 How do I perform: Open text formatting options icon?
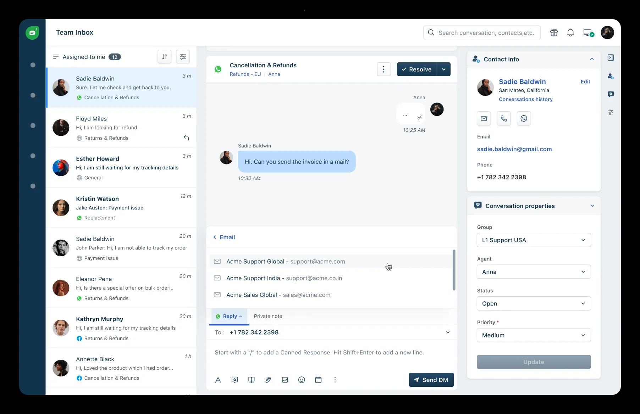[x=218, y=380]
